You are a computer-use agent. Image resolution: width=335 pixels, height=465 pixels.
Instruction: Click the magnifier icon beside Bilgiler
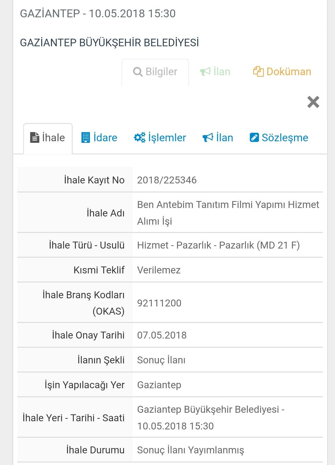click(138, 72)
